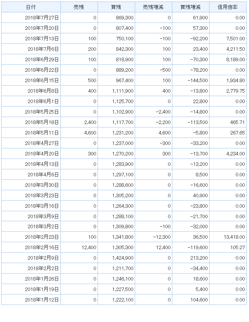Select the 売残増減 column header
Image resolution: width=249 pixels, height=322 pixels.
[x=153, y=7]
